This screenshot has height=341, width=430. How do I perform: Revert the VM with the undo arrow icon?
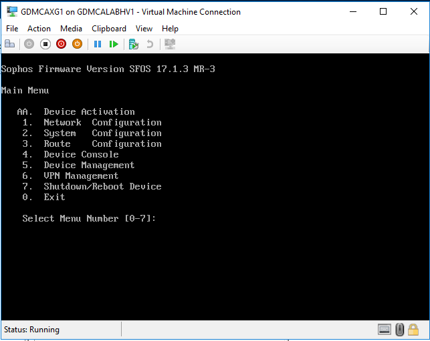pyautogui.click(x=150, y=44)
